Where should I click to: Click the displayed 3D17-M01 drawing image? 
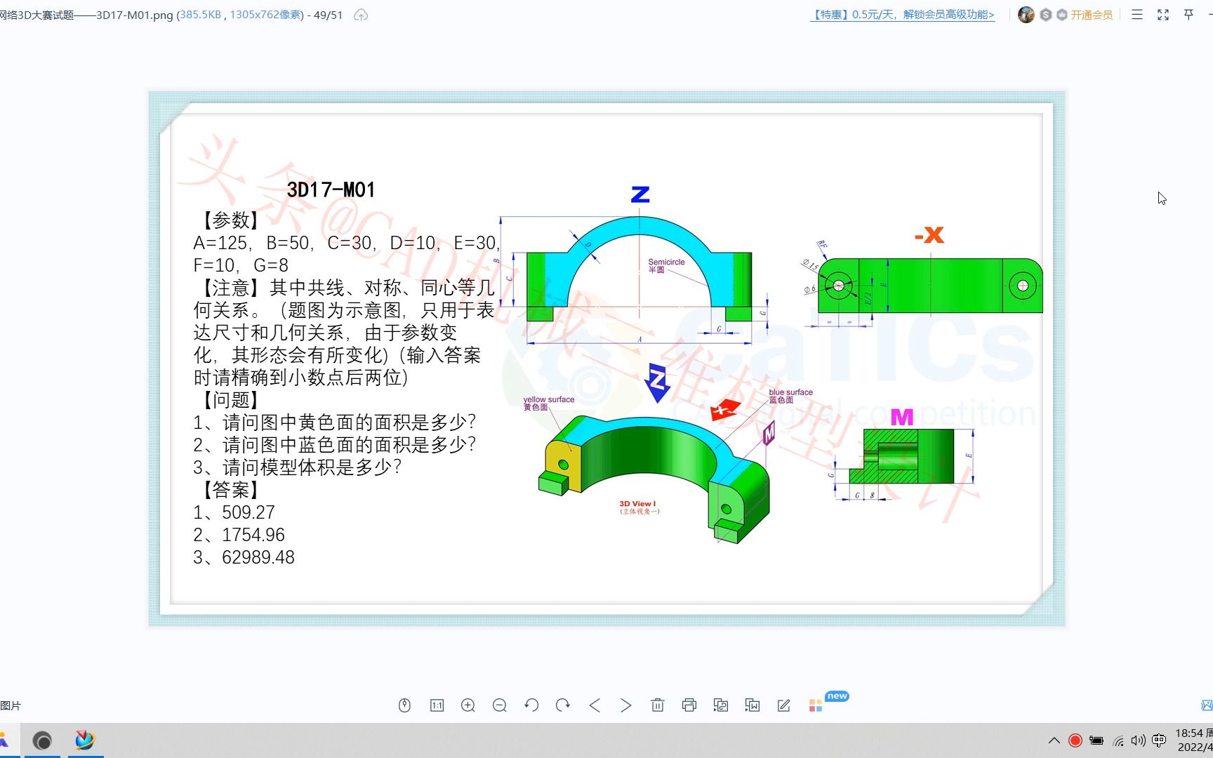click(606, 359)
